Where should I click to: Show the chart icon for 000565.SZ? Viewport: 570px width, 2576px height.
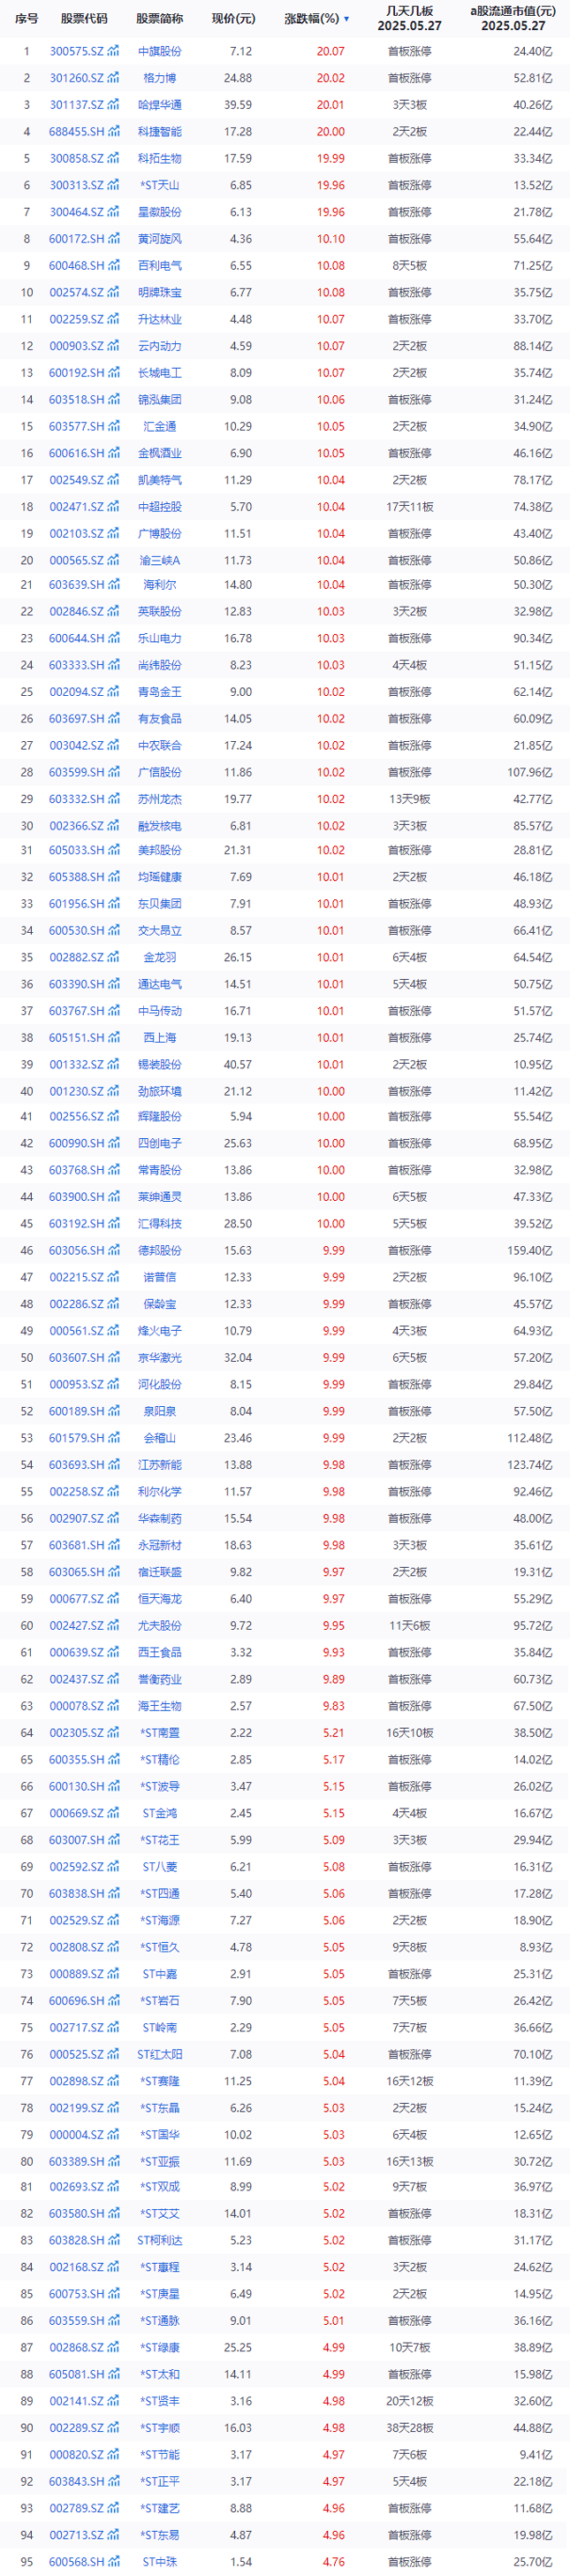pos(113,561)
